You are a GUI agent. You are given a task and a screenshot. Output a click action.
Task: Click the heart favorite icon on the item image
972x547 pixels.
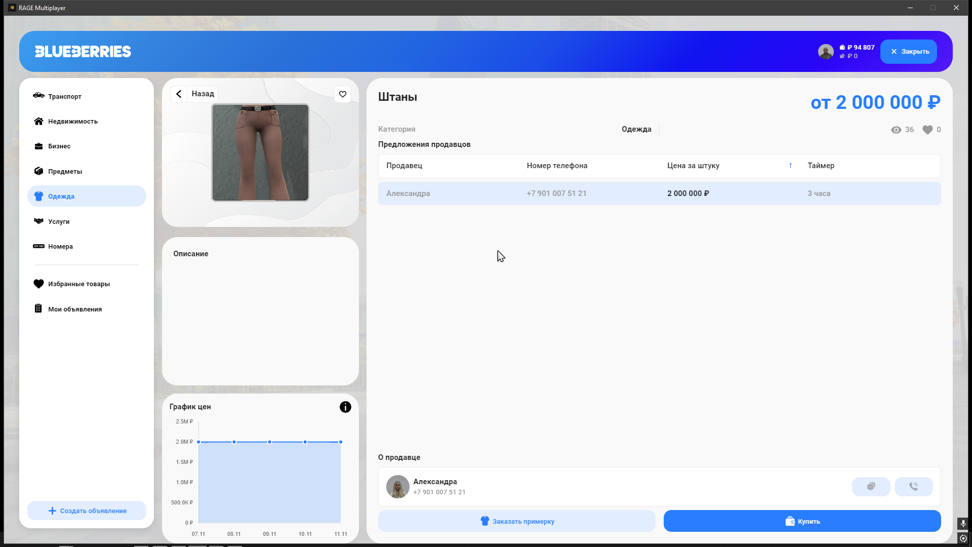(343, 94)
